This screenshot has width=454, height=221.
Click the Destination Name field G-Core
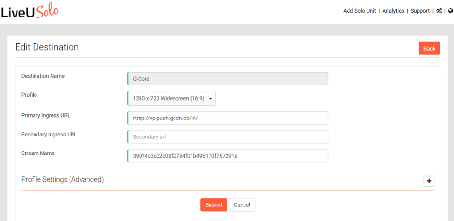(x=227, y=79)
